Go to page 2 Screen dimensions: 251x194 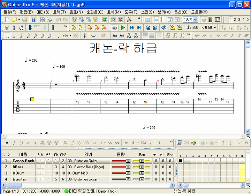click(x=235, y=20)
